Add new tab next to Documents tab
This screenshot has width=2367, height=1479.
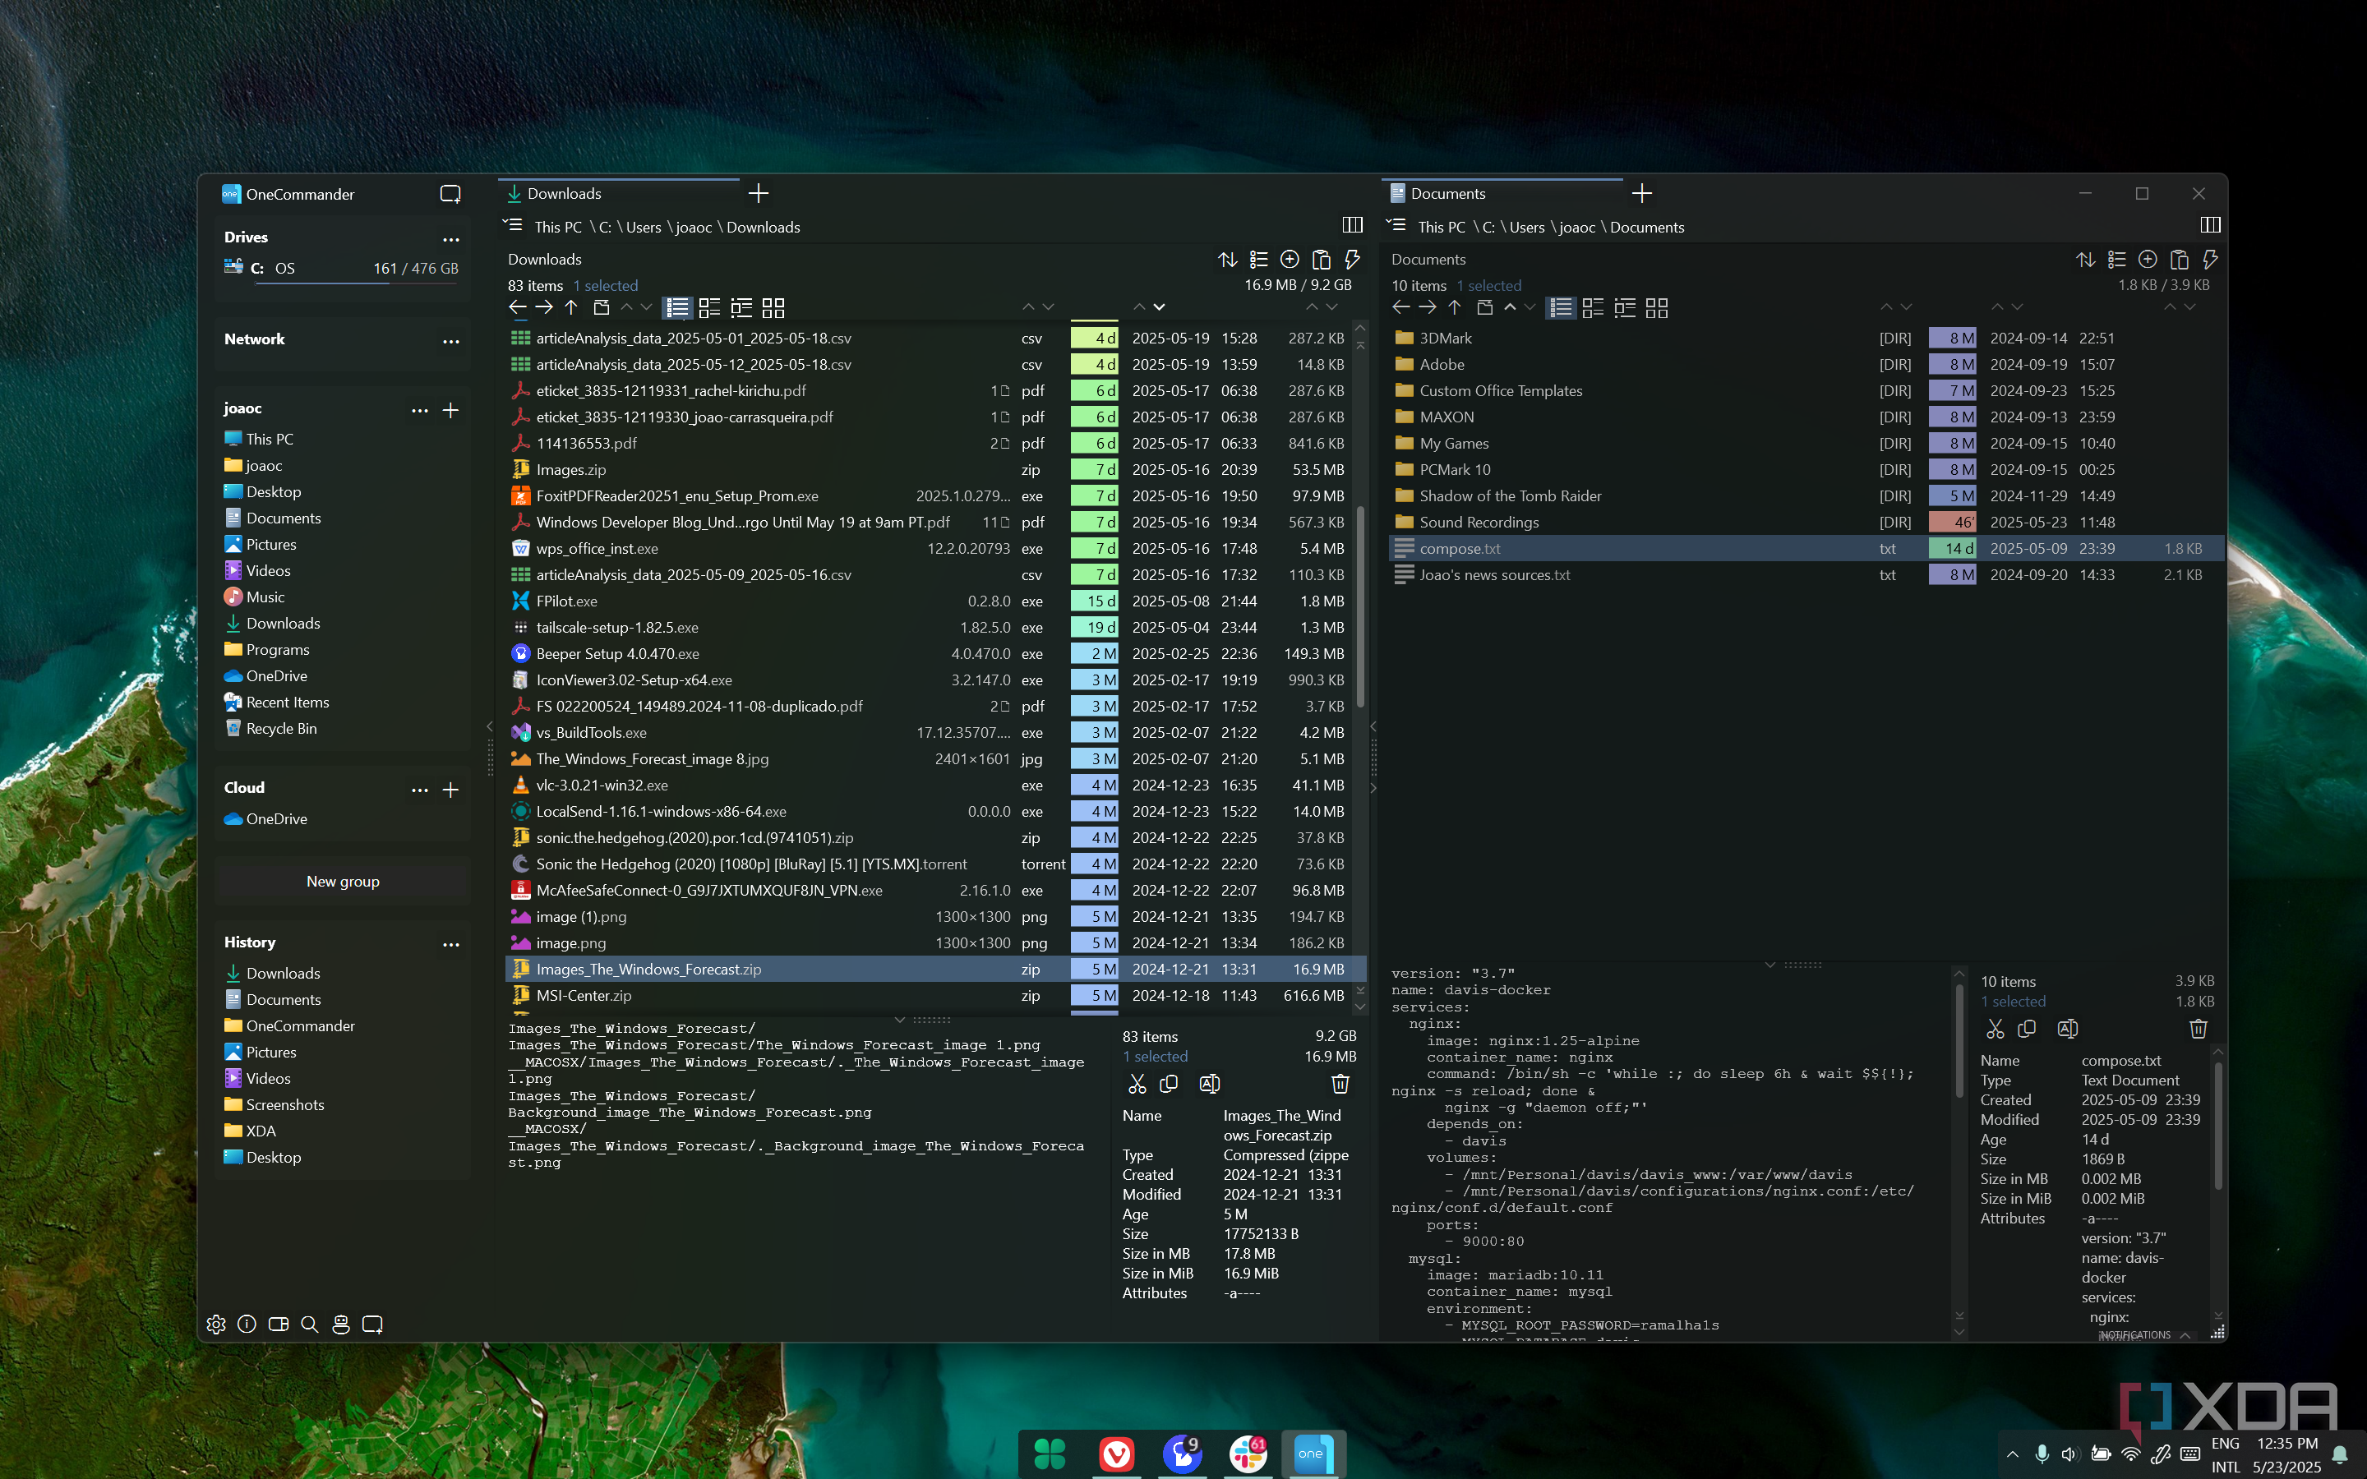click(x=1641, y=194)
